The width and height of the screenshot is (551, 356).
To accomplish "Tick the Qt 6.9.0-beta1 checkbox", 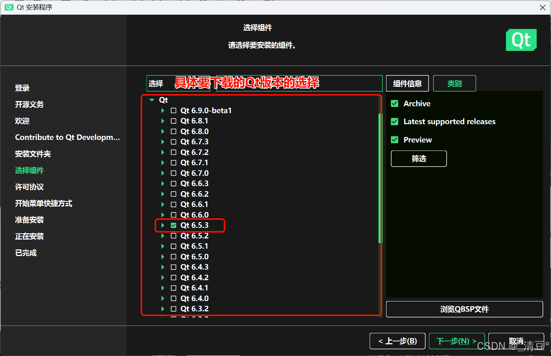I will coord(174,111).
